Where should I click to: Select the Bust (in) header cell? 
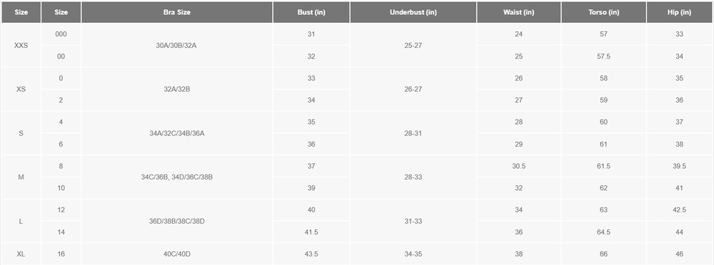(311, 12)
